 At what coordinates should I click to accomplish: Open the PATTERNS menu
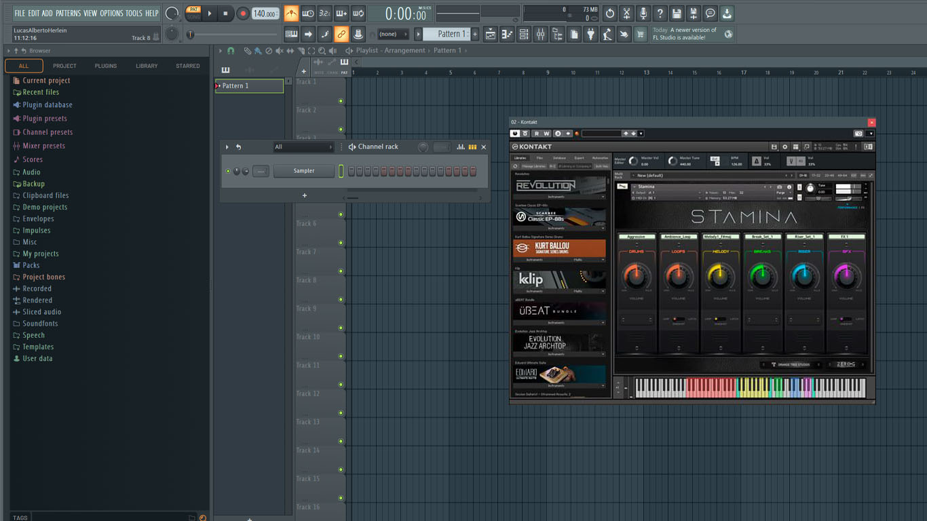(68, 13)
